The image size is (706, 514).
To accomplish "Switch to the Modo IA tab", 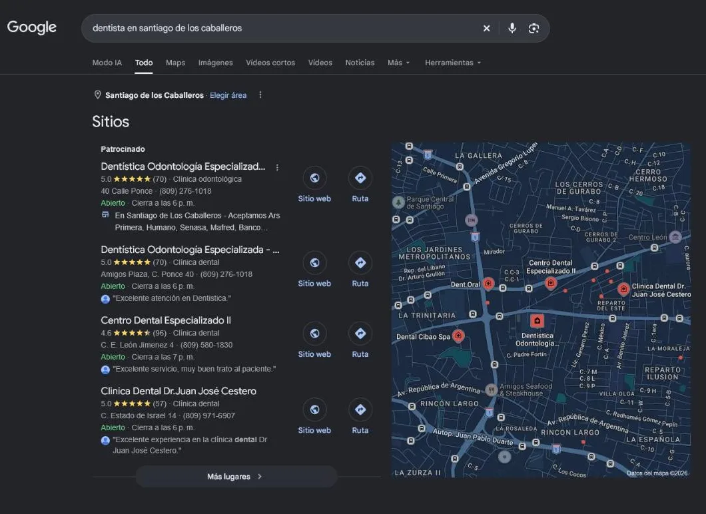I will (x=107, y=63).
